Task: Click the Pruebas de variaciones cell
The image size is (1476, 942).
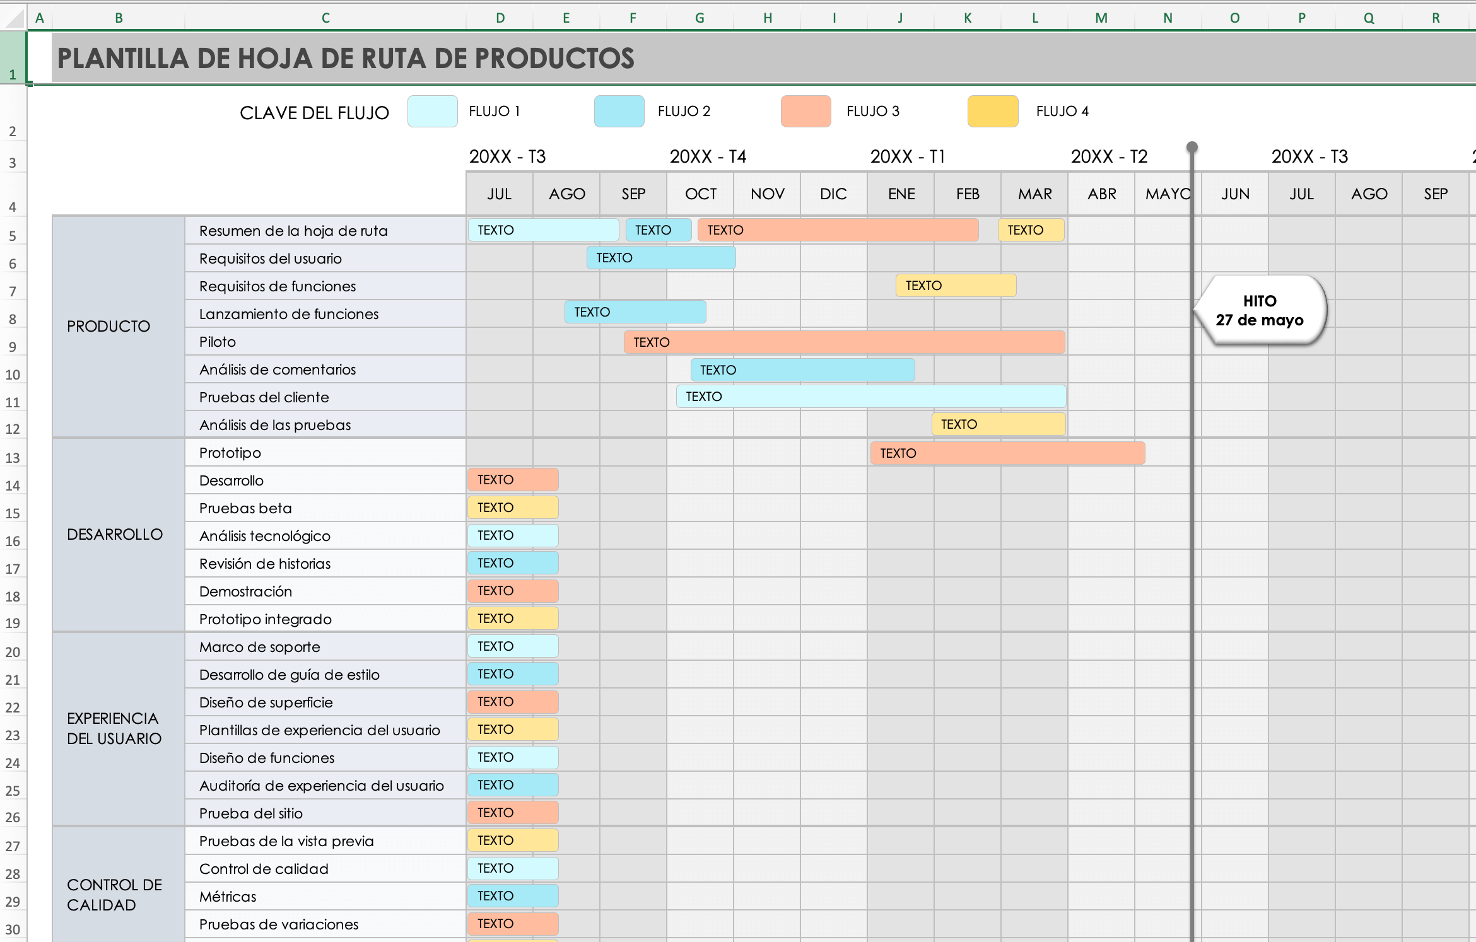Action: tap(325, 924)
